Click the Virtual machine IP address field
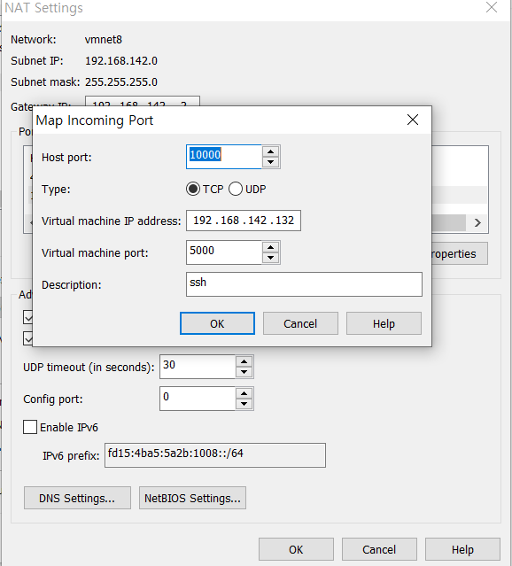This screenshot has height=566, width=512. click(244, 221)
